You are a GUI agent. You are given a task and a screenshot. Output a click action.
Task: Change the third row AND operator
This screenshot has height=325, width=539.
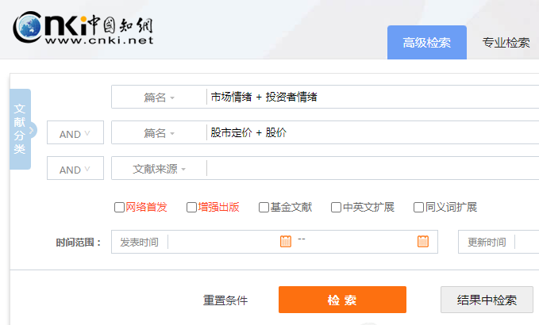[x=75, y=169]
